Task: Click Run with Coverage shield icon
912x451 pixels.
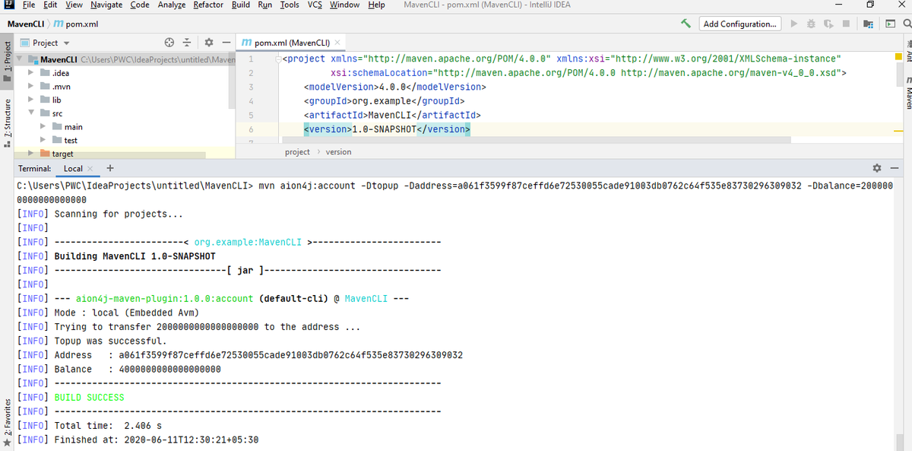Action: pos(828,24)
